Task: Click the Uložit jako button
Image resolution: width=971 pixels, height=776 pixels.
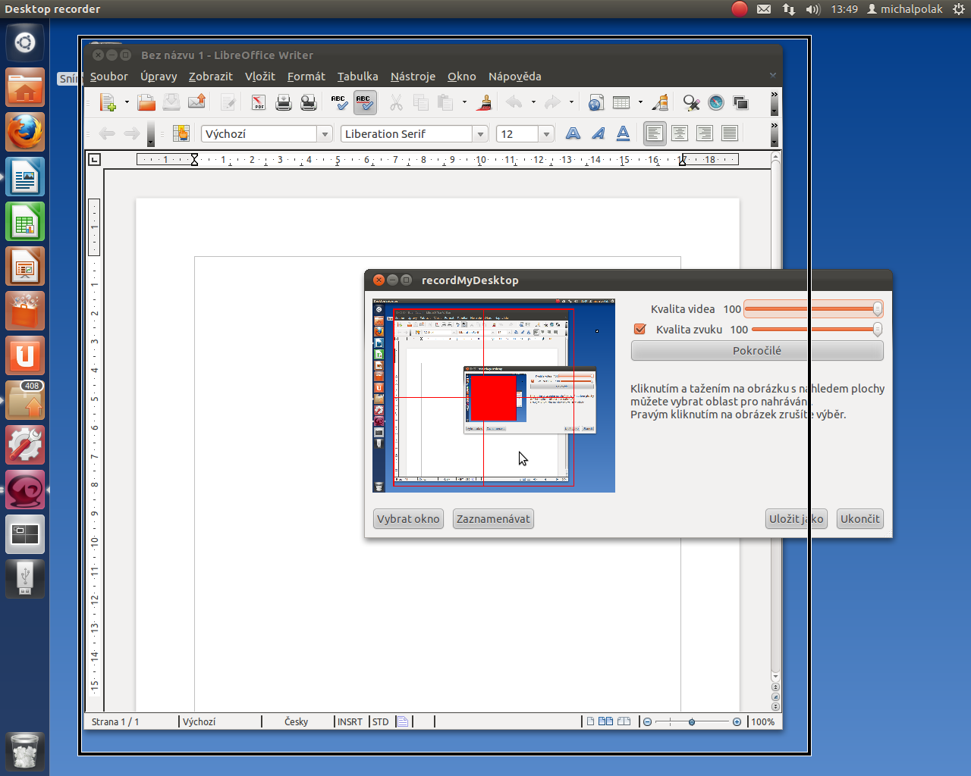Action: (x=796, y=518)
